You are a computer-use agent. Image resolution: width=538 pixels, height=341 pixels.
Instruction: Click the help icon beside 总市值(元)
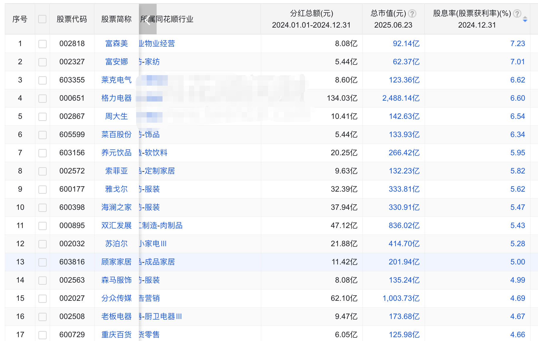point(412,13)
